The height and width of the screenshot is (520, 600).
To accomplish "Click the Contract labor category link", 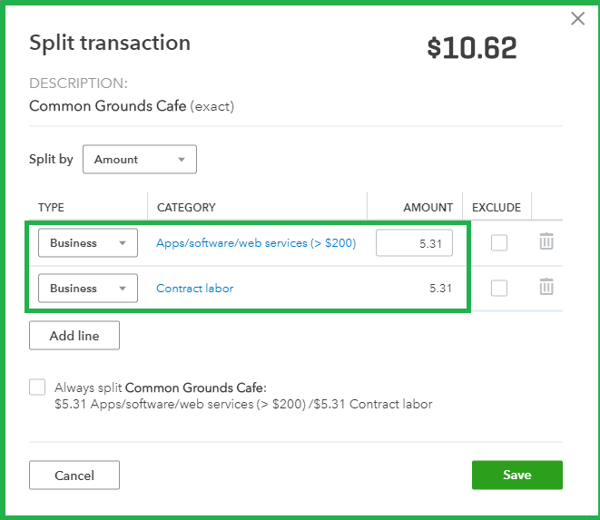I will pyautogui.click(x=195, y=289).
